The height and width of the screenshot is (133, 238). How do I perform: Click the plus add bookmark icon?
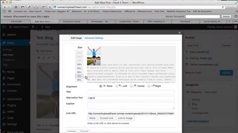click(x=49, y=7)
